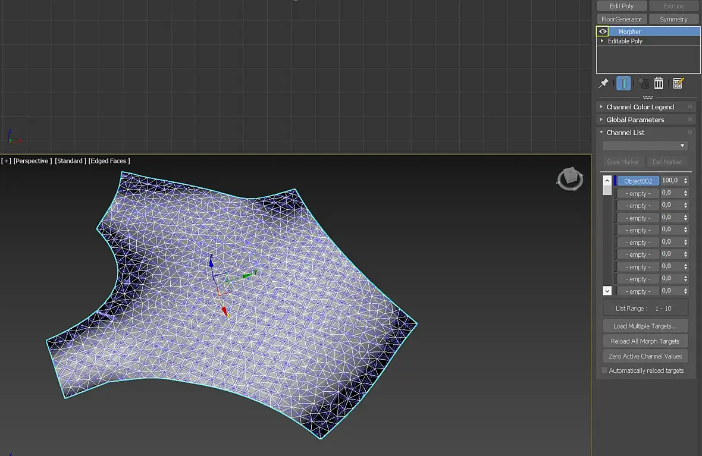This screenshot has width=702, height=456.
Task: Open the [Edged Faces] viewport menu
Action: [109, 161]
